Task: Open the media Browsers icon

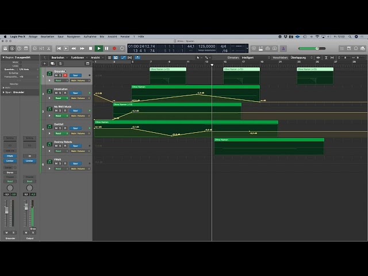Action: [363, 48]
